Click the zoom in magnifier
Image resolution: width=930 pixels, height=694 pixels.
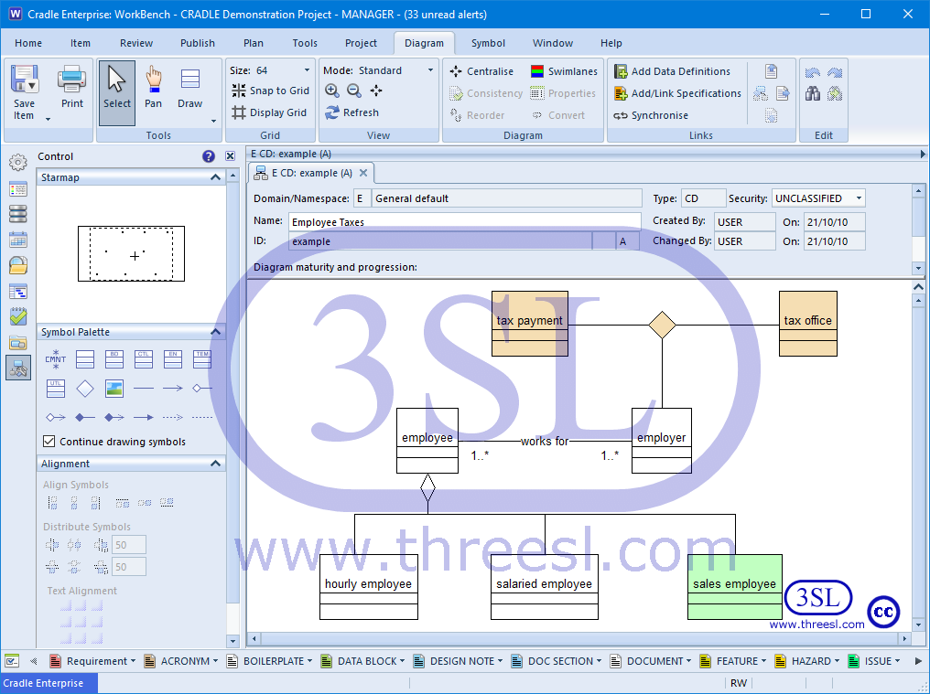[x=332, y=91]
